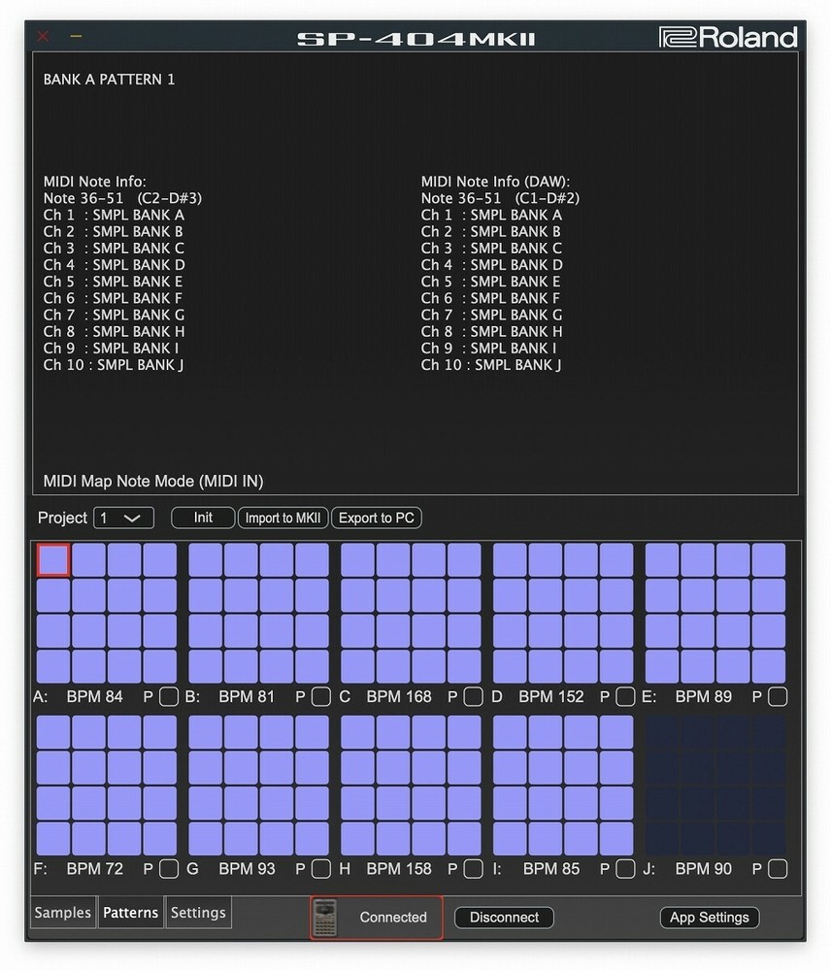
Task: Switch to the Samples tab
Action: click(x=63, y=913)
